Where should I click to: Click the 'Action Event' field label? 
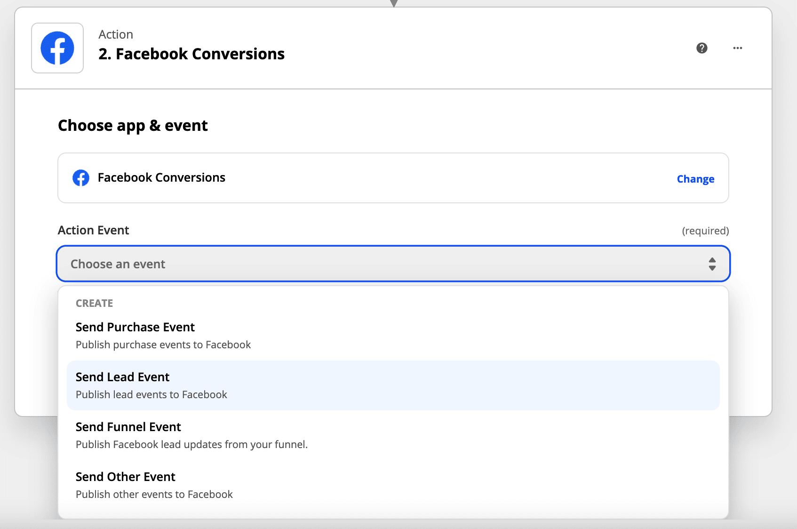pyautogui.click(x=93, y=230)
